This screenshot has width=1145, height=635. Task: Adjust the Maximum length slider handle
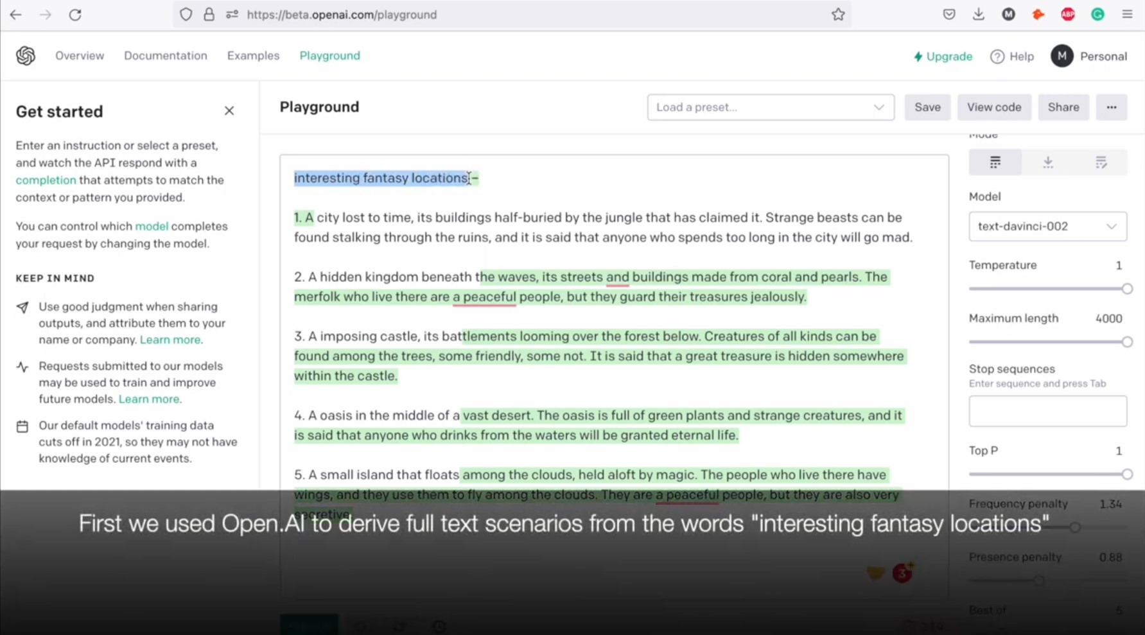(1127, 342)
